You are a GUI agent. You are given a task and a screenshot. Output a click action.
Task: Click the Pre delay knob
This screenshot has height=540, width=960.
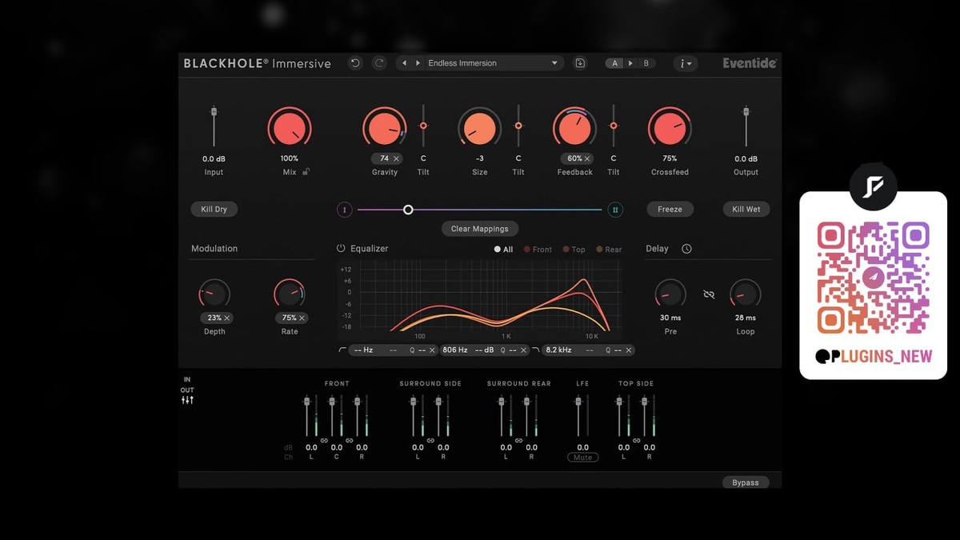click(670, 294)
